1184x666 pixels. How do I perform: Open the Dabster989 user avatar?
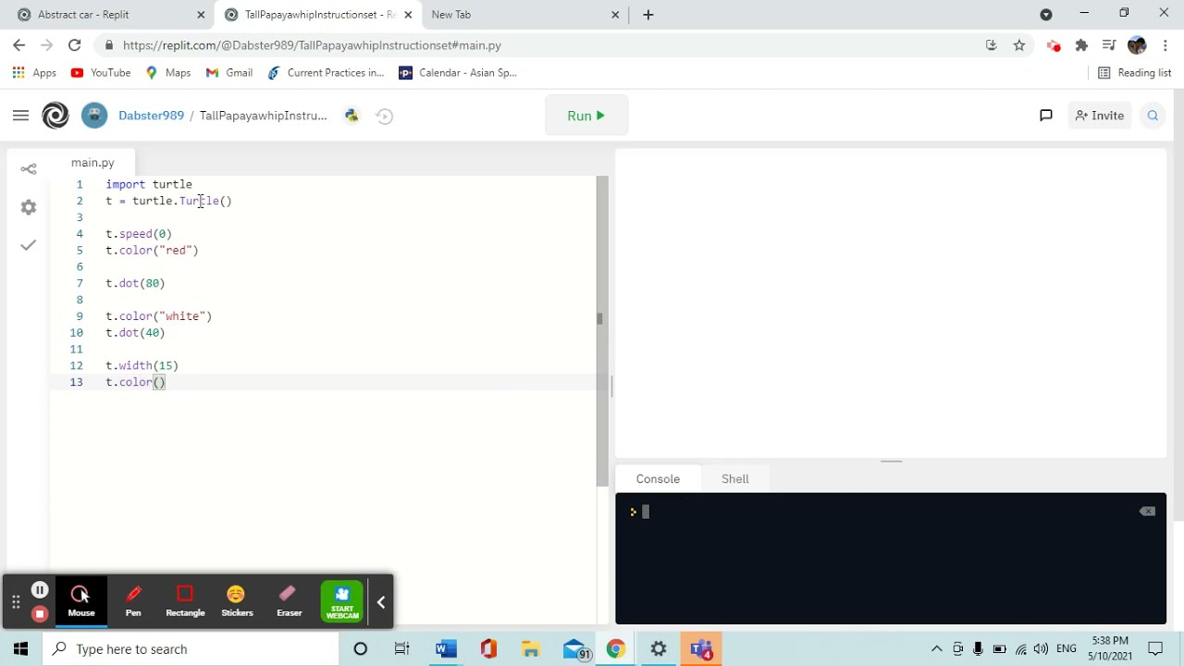94,116
